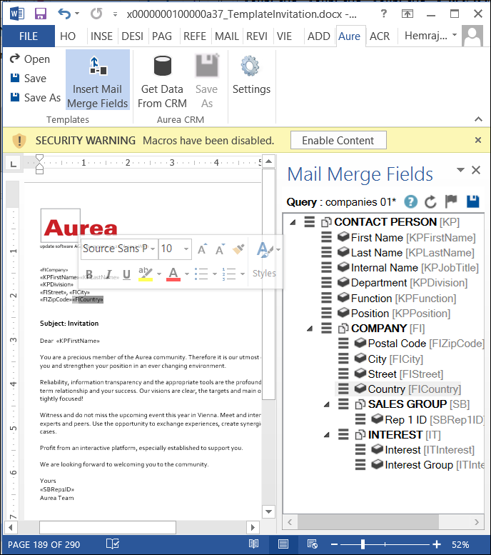Grow font size in mini toolbar
This screenshot has width=491, height=555.
tap(202, 249)
